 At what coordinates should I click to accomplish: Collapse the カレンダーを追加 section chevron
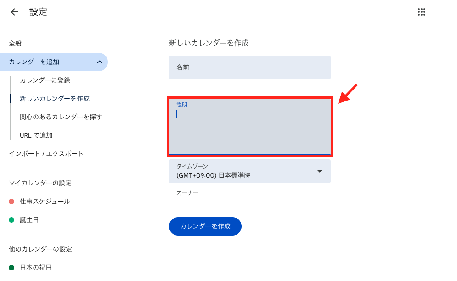tap(100, 62)
